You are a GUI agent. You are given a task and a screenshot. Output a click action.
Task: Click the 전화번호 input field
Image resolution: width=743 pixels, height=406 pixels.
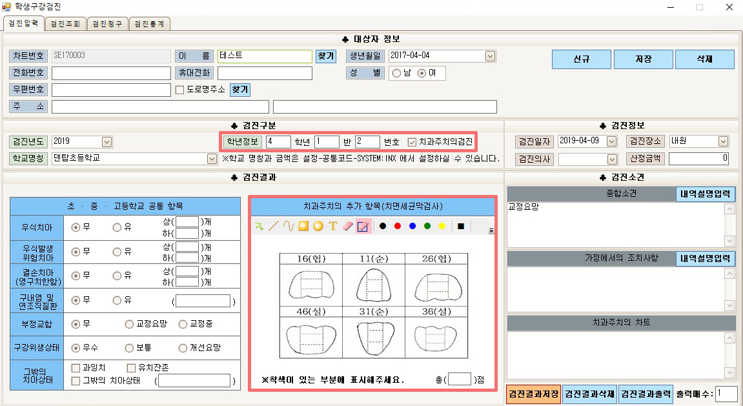tap(111, 73)
